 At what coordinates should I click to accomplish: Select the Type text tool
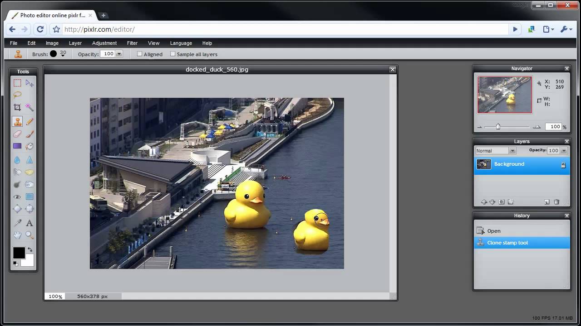coord(30,223)
